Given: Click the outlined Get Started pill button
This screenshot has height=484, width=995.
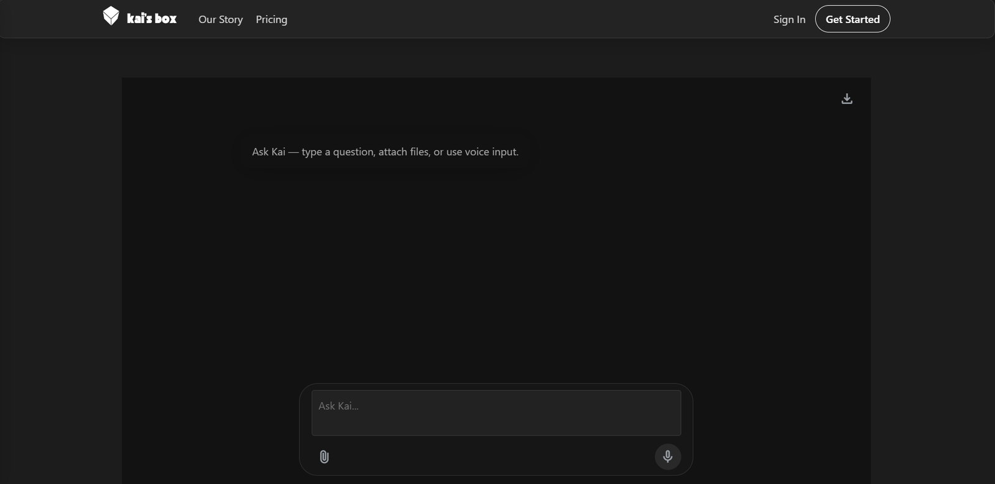Looking at the screenshot, I should 852,19.
